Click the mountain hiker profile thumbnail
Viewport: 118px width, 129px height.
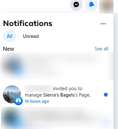pos(12,94)
